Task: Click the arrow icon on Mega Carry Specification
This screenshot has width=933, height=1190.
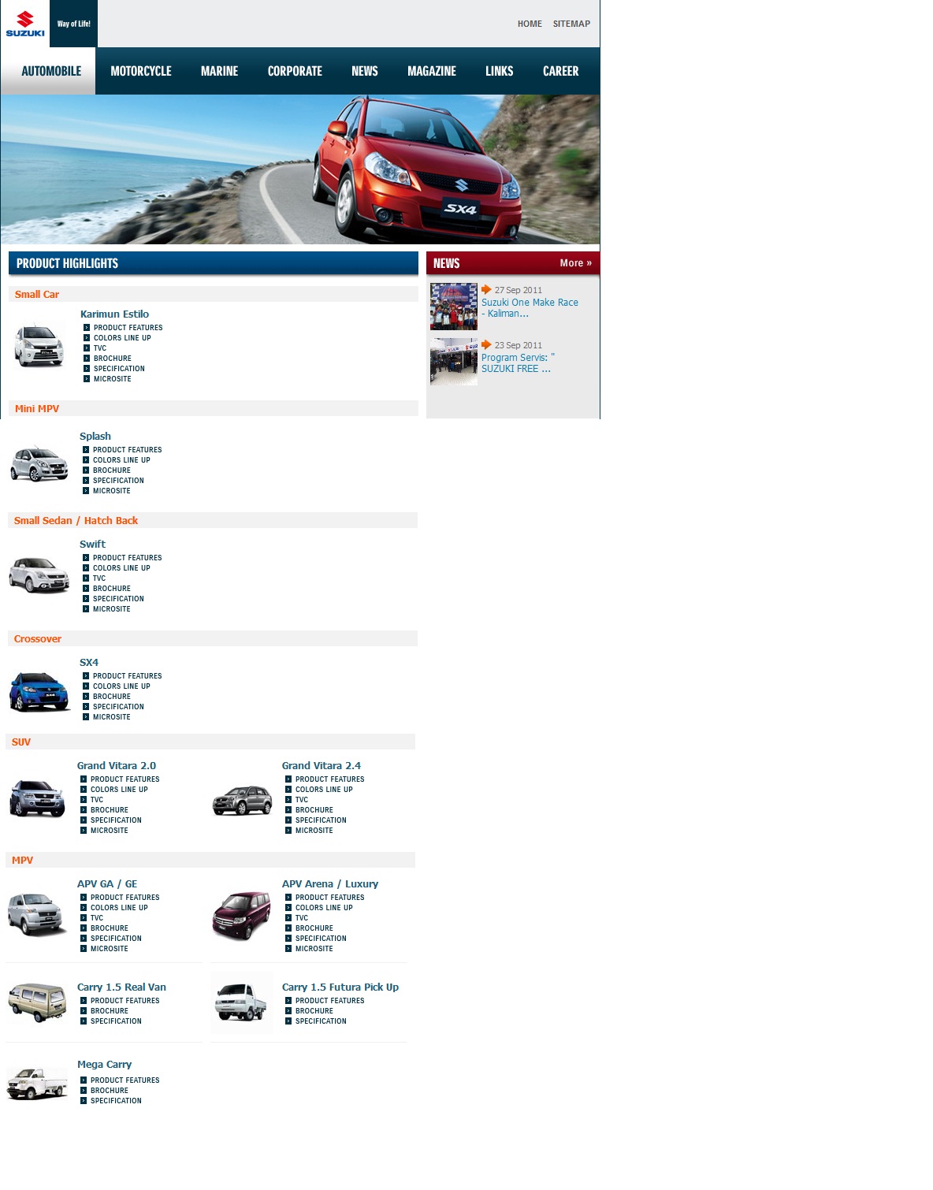Action: coord(85,1100)
